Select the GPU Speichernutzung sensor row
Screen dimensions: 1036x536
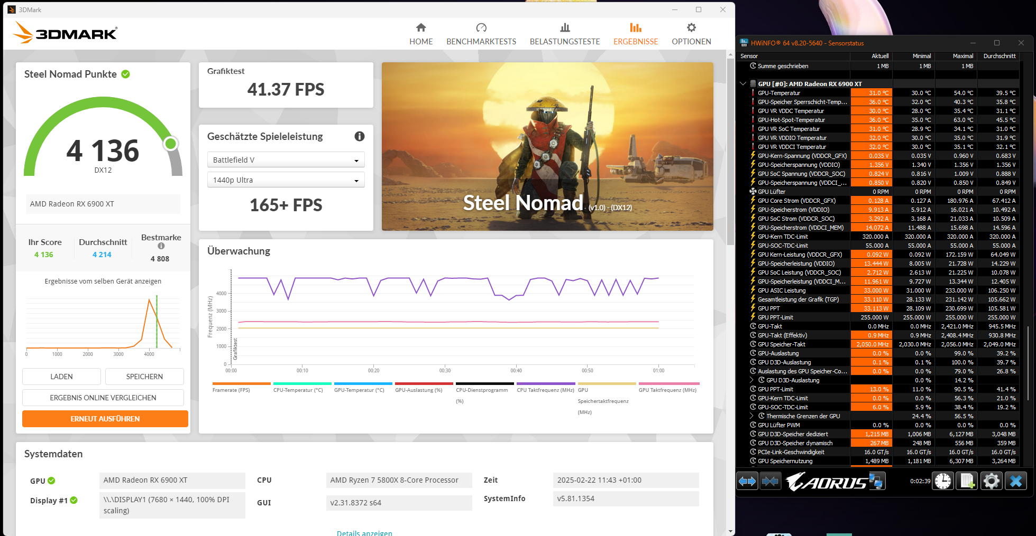[x=880, y=461]
